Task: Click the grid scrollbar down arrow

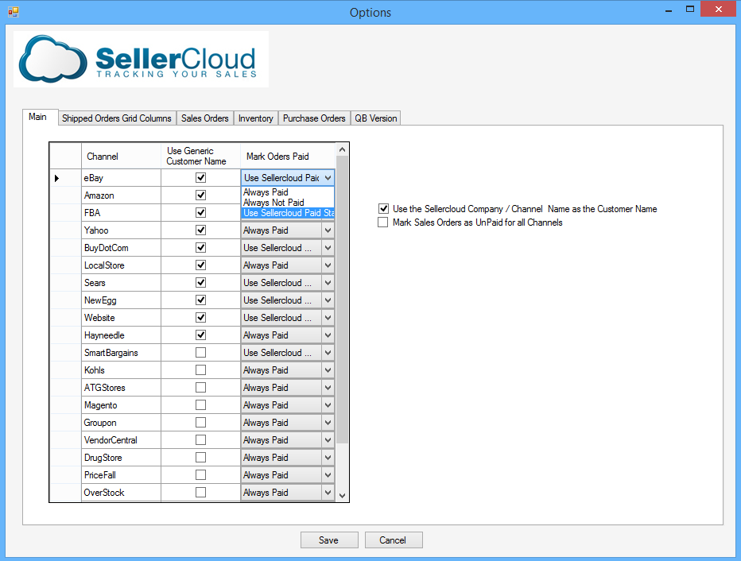Action: (342, 494)
